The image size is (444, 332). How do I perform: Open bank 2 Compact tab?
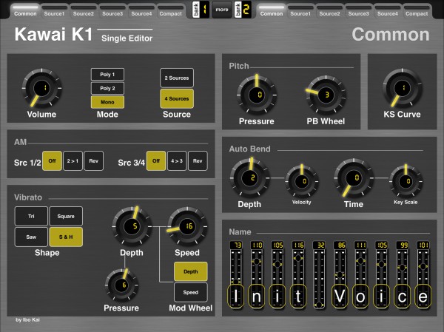click(x=417, y=11)
